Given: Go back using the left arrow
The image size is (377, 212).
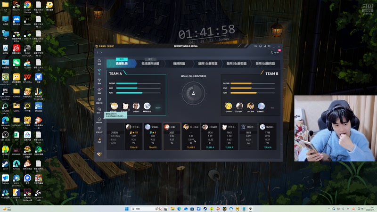Looking at the screenshot, I should pyautogui.click(x=98, y=52).
